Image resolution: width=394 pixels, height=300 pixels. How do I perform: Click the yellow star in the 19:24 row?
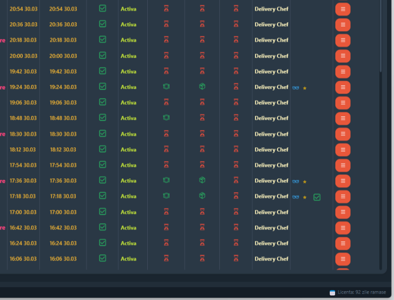coord(305,88)
